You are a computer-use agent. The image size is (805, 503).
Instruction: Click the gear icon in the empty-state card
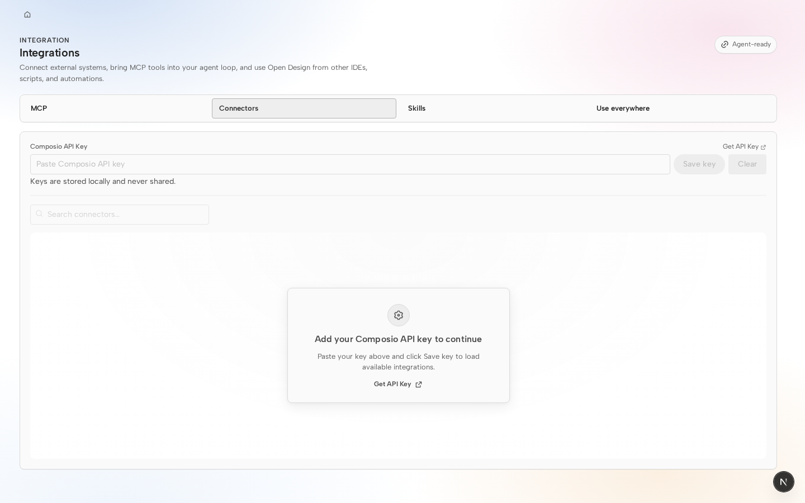(x=399, y=315)
